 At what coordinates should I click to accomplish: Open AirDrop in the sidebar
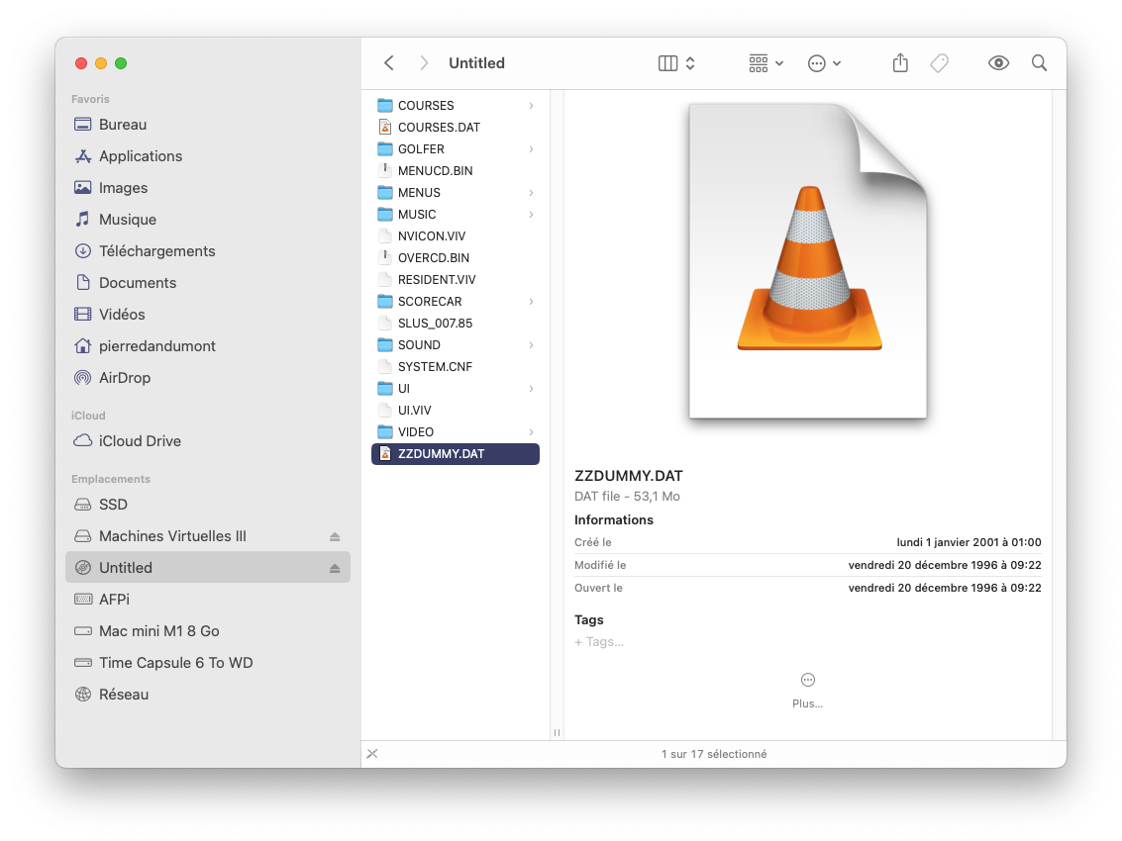tap(208, 378)
